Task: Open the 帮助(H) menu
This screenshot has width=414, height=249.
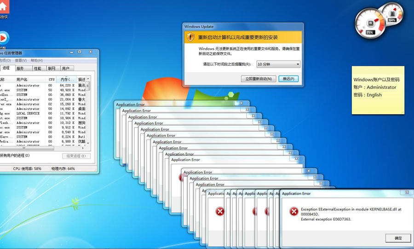Action: click(36, 60)
